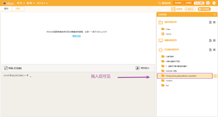Switch to the 模块 blocks tab
The width and height of the screenshot is (218, 117).
pyautogui.click(x=6, y=8)
